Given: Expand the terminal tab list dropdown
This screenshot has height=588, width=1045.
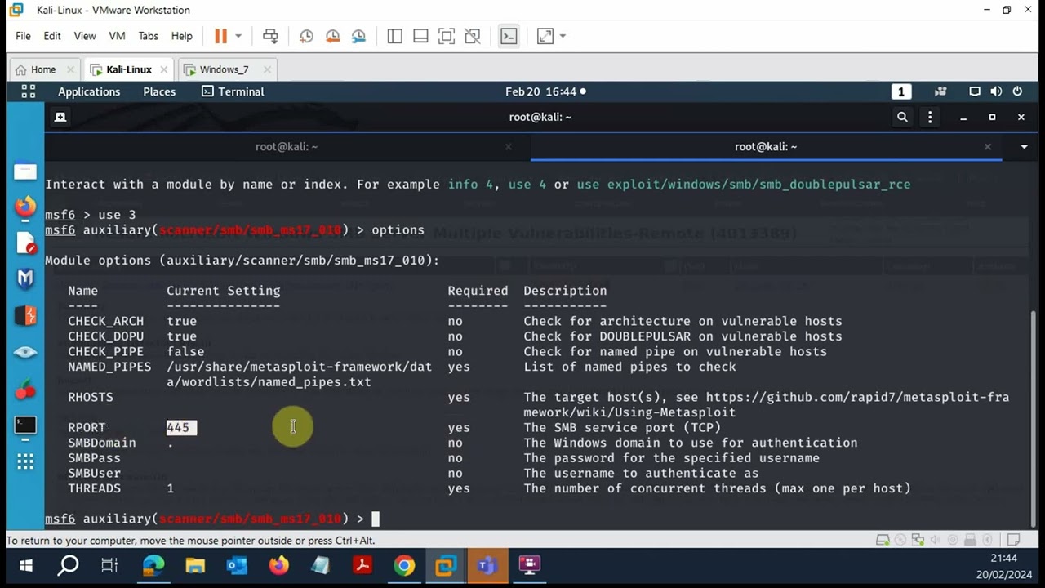Looking at the screenshot, I should [1024, 146].
